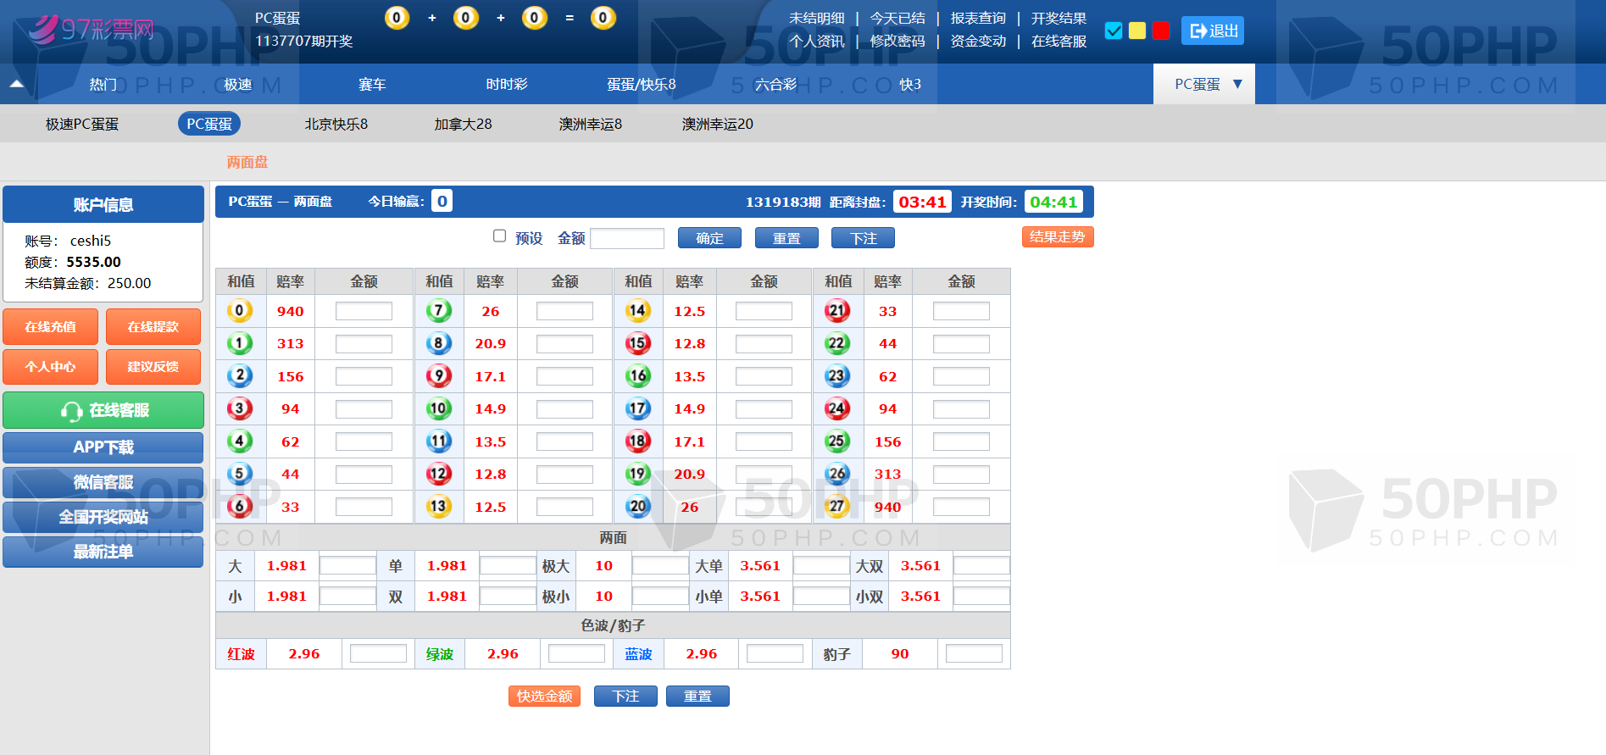
Task: Click the orange 结果走势 button
Action: pyautogui.click(x=1057, y=237)
